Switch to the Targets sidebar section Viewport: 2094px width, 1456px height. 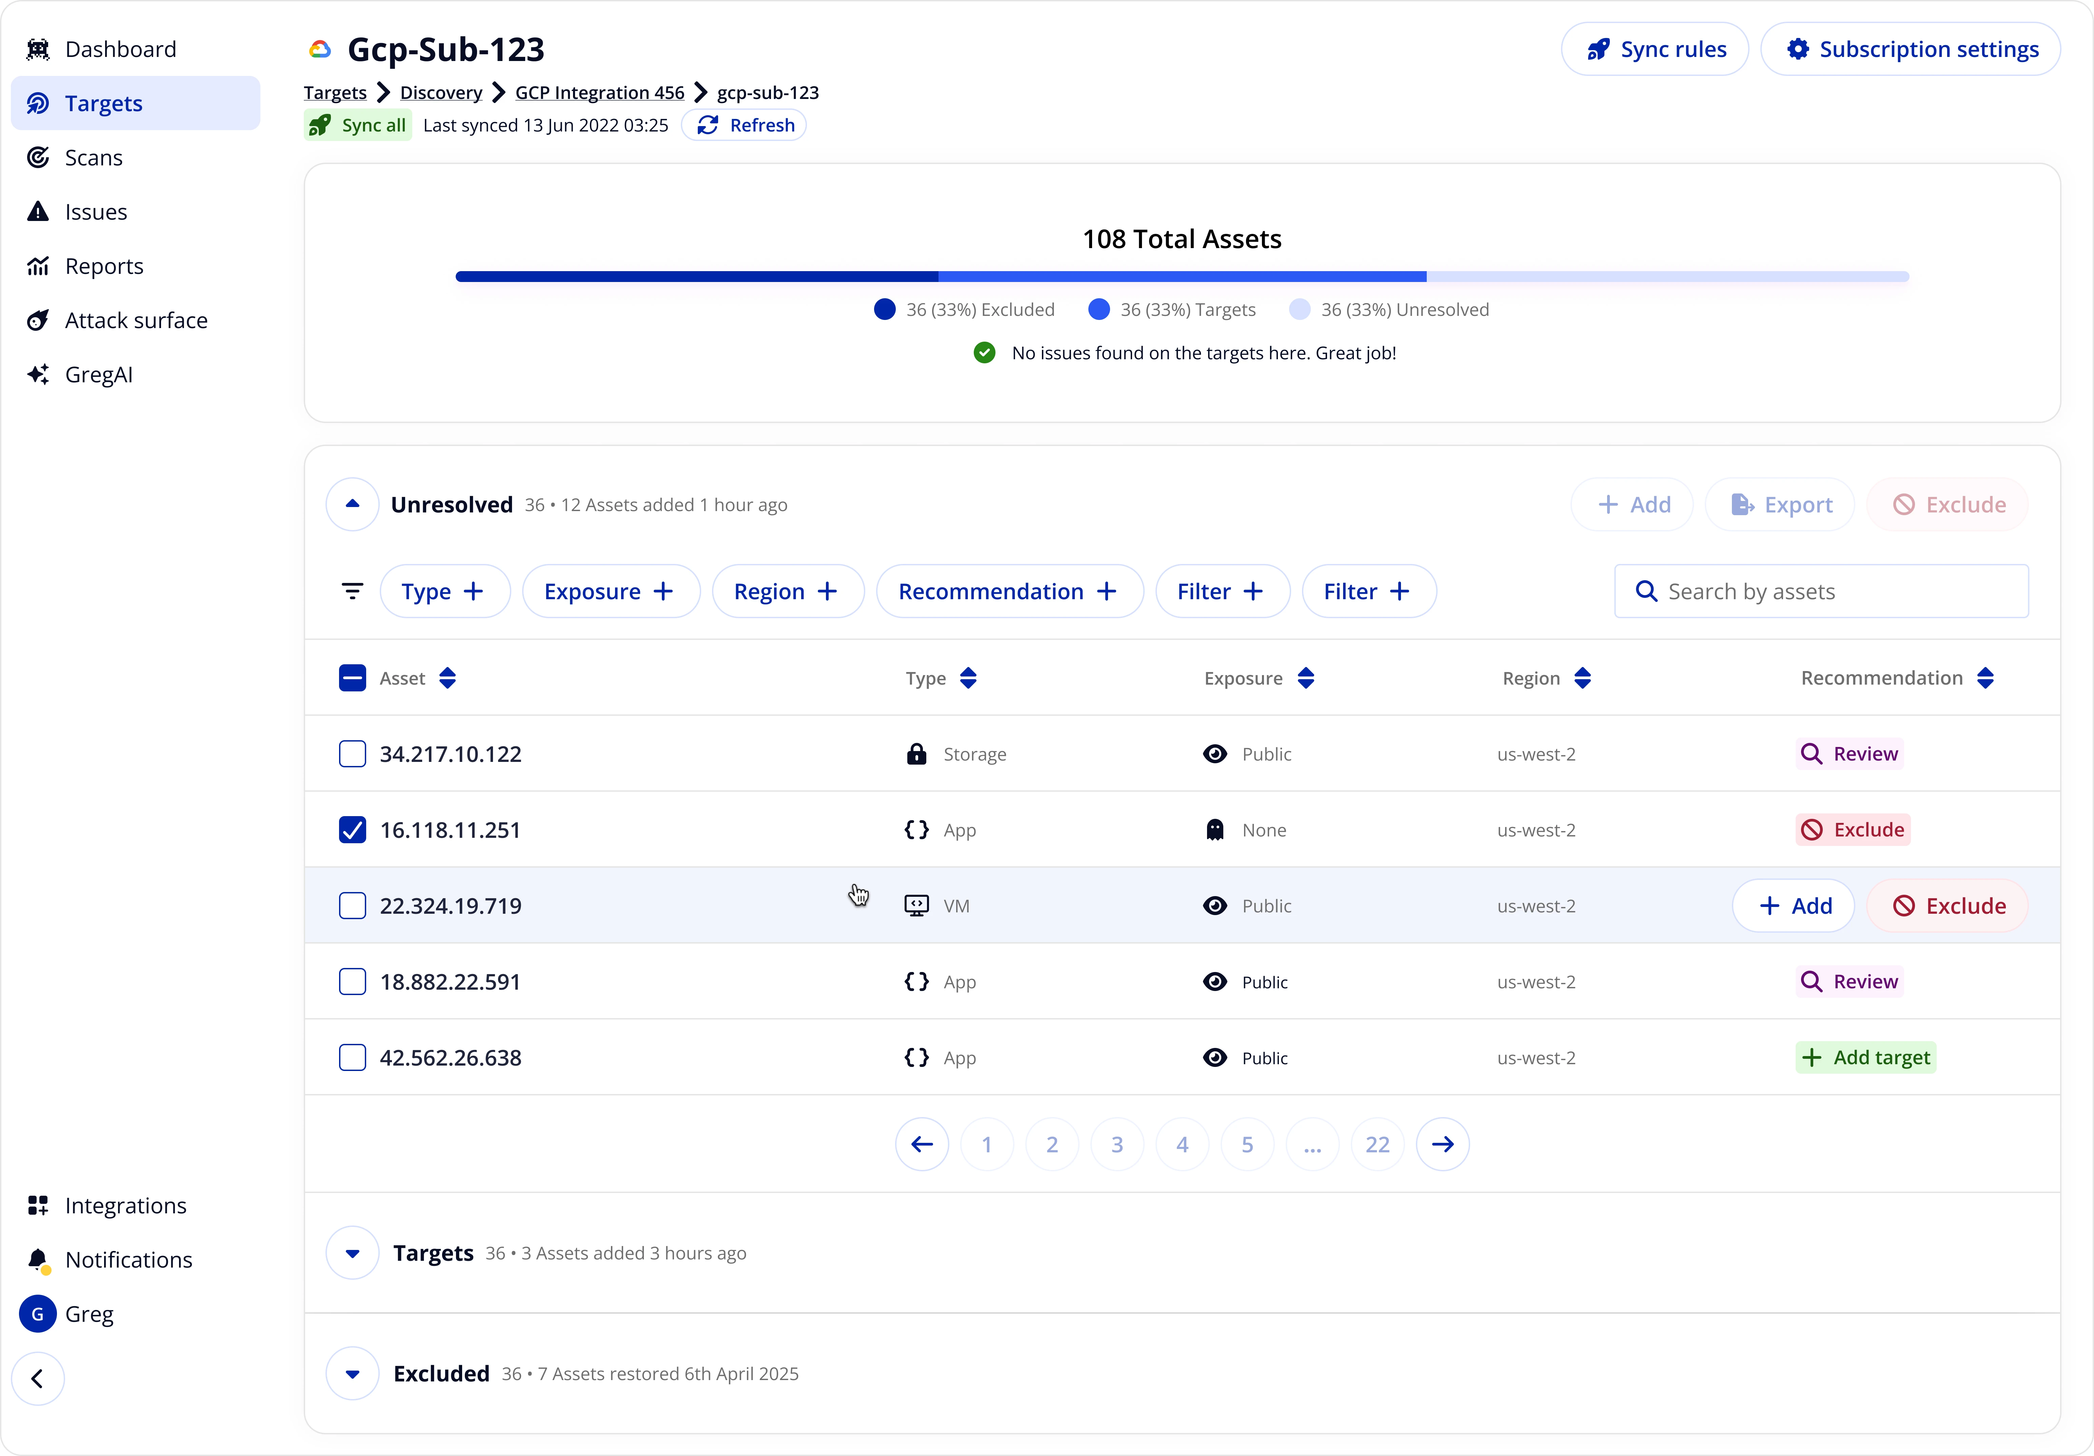click(x=104, y=103)
